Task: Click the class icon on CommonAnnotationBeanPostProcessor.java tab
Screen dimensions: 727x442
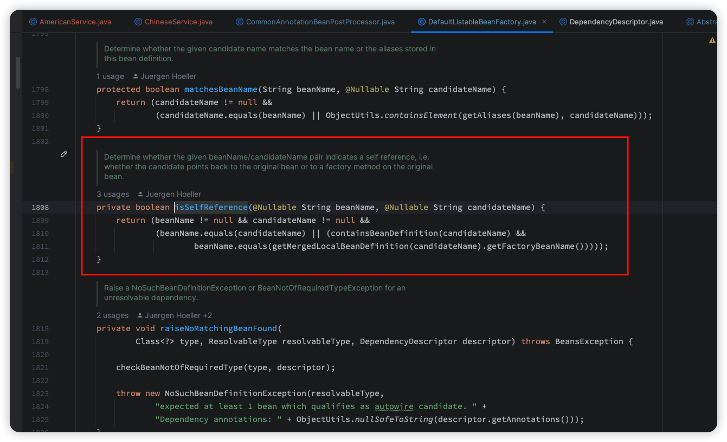Action: click(240, 22)
